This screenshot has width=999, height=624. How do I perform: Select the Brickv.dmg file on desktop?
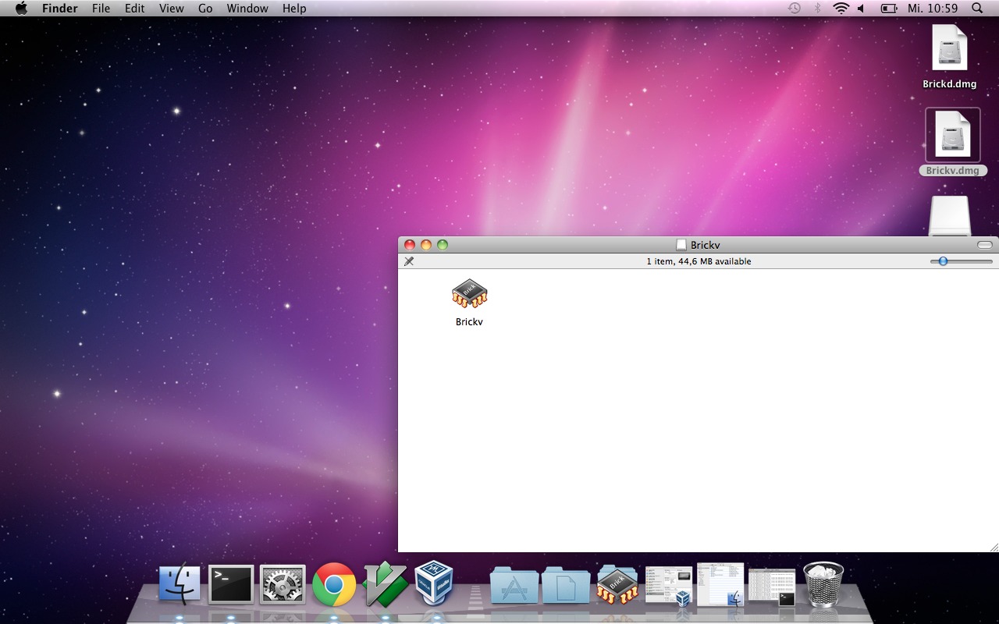click(x=952, y=134)
